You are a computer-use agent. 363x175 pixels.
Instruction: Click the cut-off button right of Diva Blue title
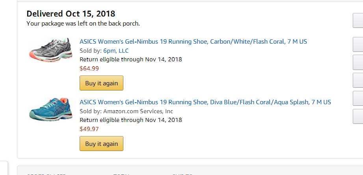coord(358,99)
